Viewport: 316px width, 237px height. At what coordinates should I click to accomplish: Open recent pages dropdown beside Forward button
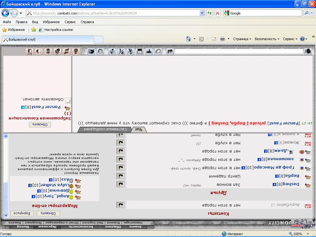tap(21, 13)
